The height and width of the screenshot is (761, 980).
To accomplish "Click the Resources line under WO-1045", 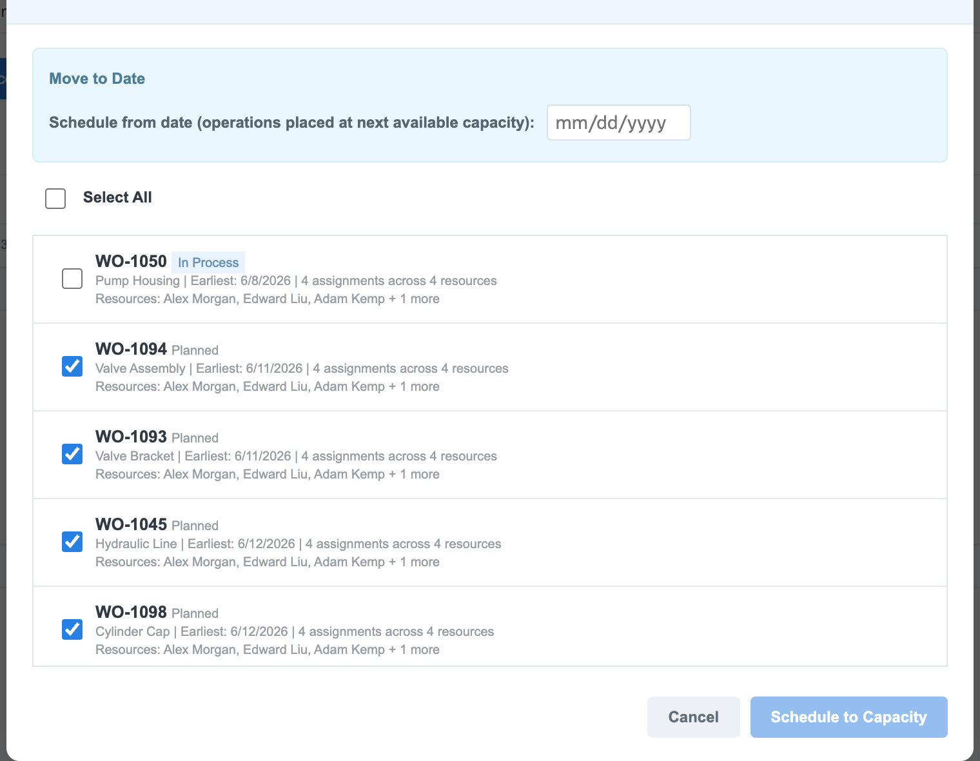I will click(x=268, y=562).
